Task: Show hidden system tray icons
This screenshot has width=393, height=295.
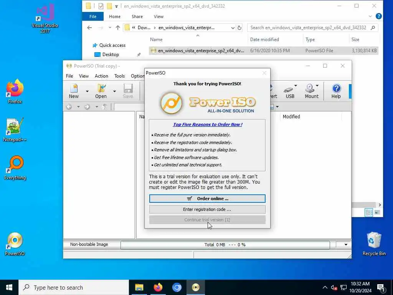Action: [x=325, y=287]
